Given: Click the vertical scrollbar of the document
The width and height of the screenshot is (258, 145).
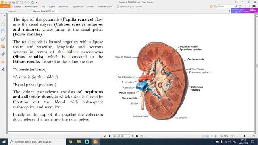Looking at the screenshot, I should point(257,74).
